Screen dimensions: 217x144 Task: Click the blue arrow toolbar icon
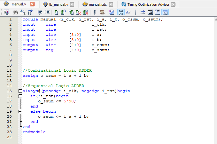(143, 12)
